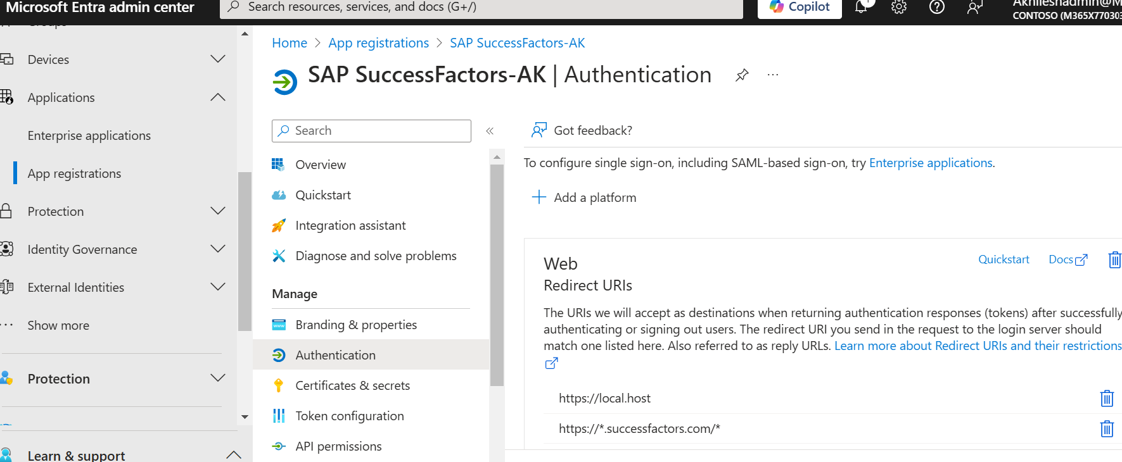Delete the successfactors.com redirect URI
This screenshot has width=1122, height=462.
[1107, 428]
